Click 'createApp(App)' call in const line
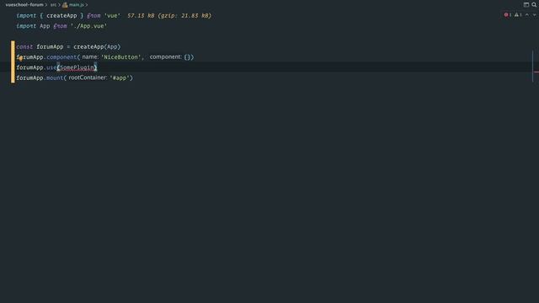 pyautogui.click(x=97, y=46)
